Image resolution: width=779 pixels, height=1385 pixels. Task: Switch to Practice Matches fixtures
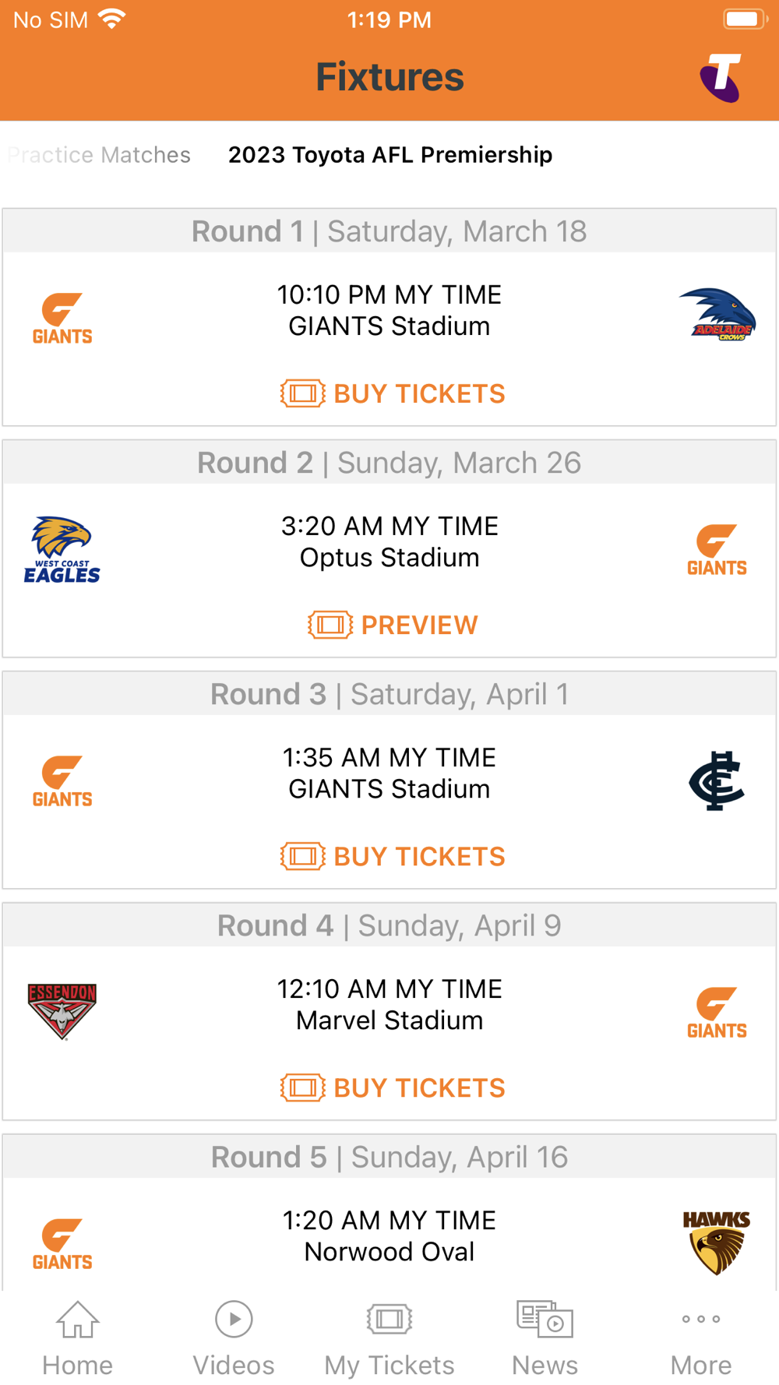click(100, 155)
